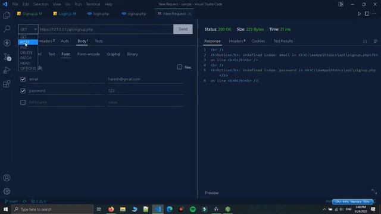This screenshot has height=214, width=381.
Task: Uncheck the email field checkbox
Action: pyautogui.click(x=23, y=79)
